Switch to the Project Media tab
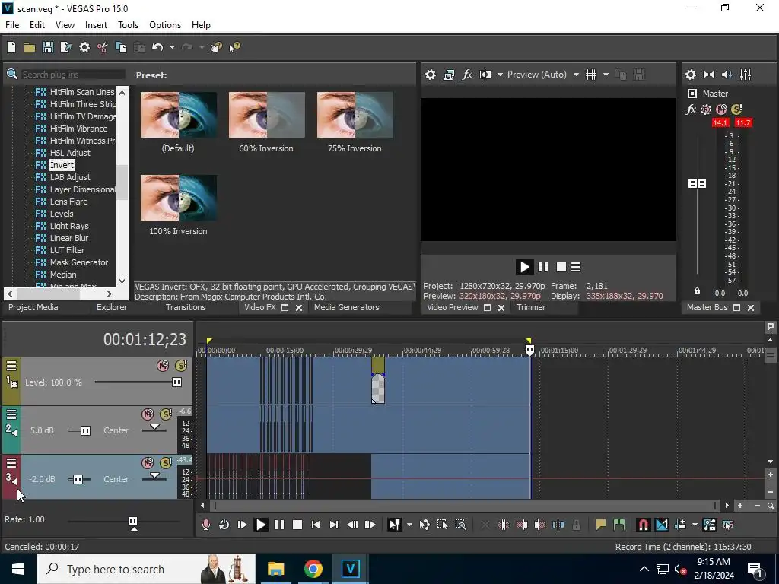 coord(33,307)
